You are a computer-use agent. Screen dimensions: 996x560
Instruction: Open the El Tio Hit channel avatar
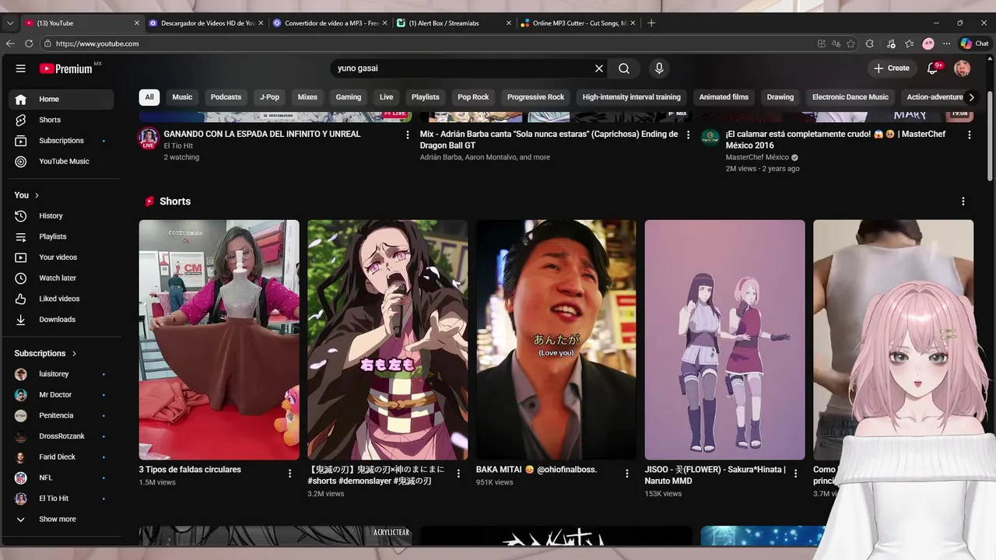[149, 139]
